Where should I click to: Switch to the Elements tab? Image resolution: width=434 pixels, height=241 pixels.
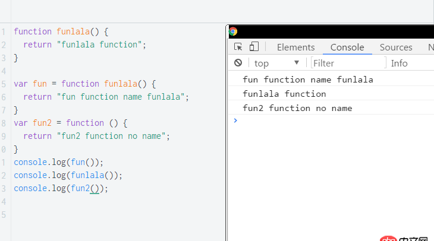coord(295,47)
